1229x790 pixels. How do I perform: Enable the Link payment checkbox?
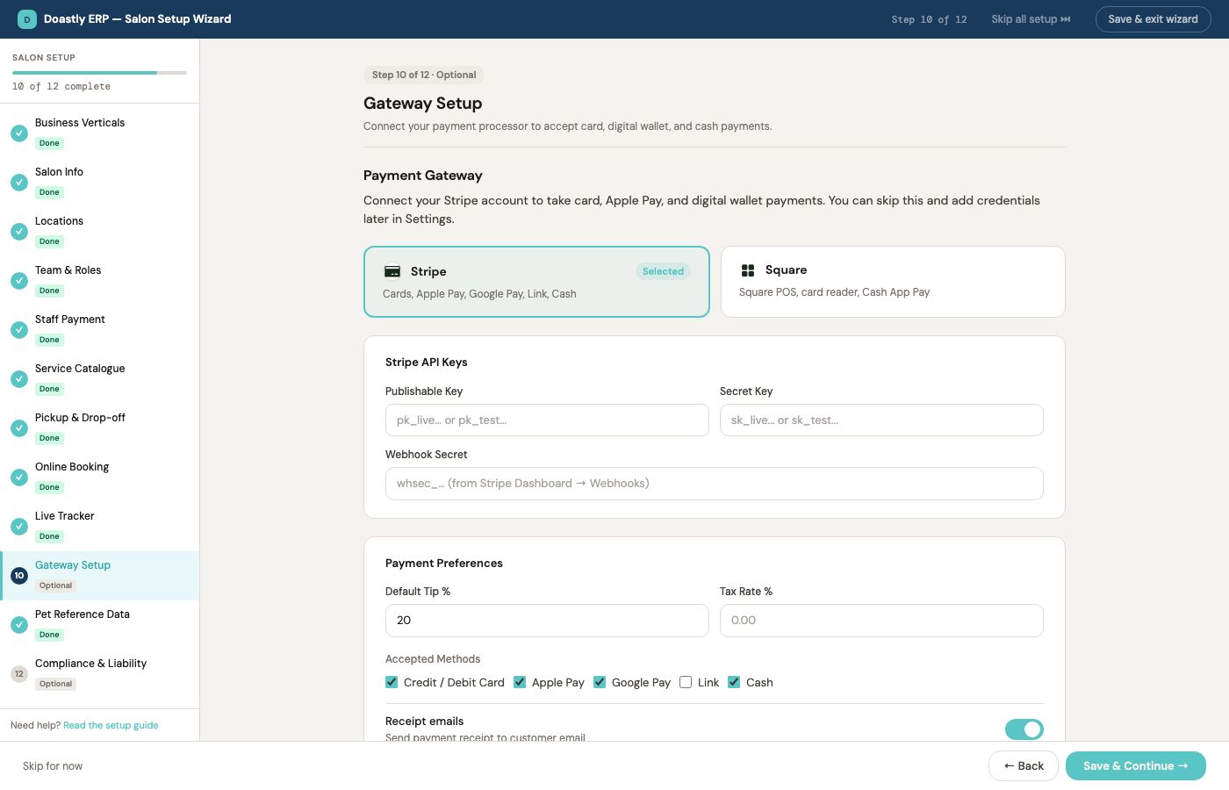point(686,682)
